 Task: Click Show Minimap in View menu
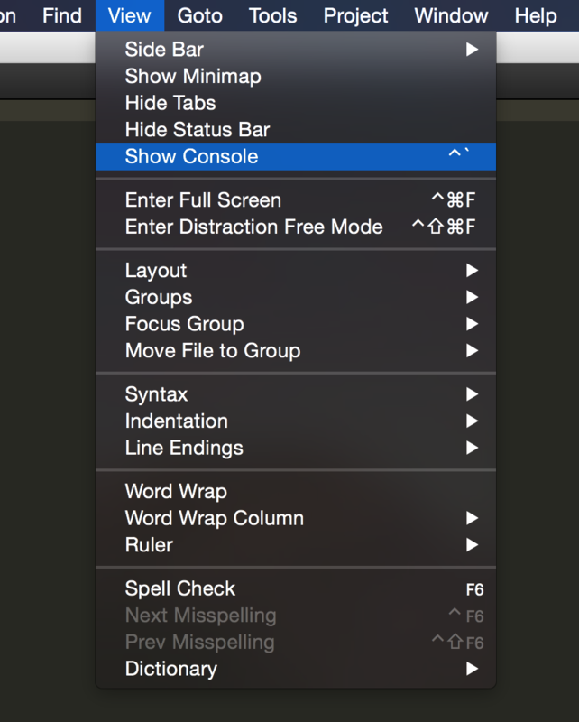click(x=193, y=77)
